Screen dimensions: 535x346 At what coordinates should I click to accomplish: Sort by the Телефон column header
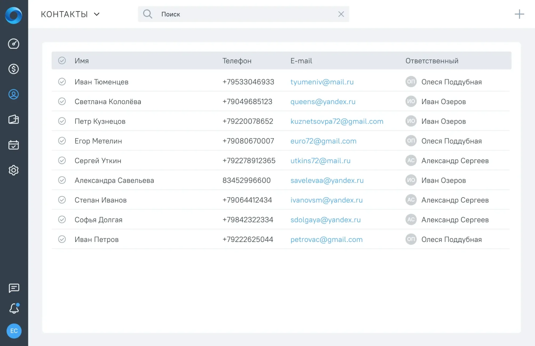click(x=237, y=61)
